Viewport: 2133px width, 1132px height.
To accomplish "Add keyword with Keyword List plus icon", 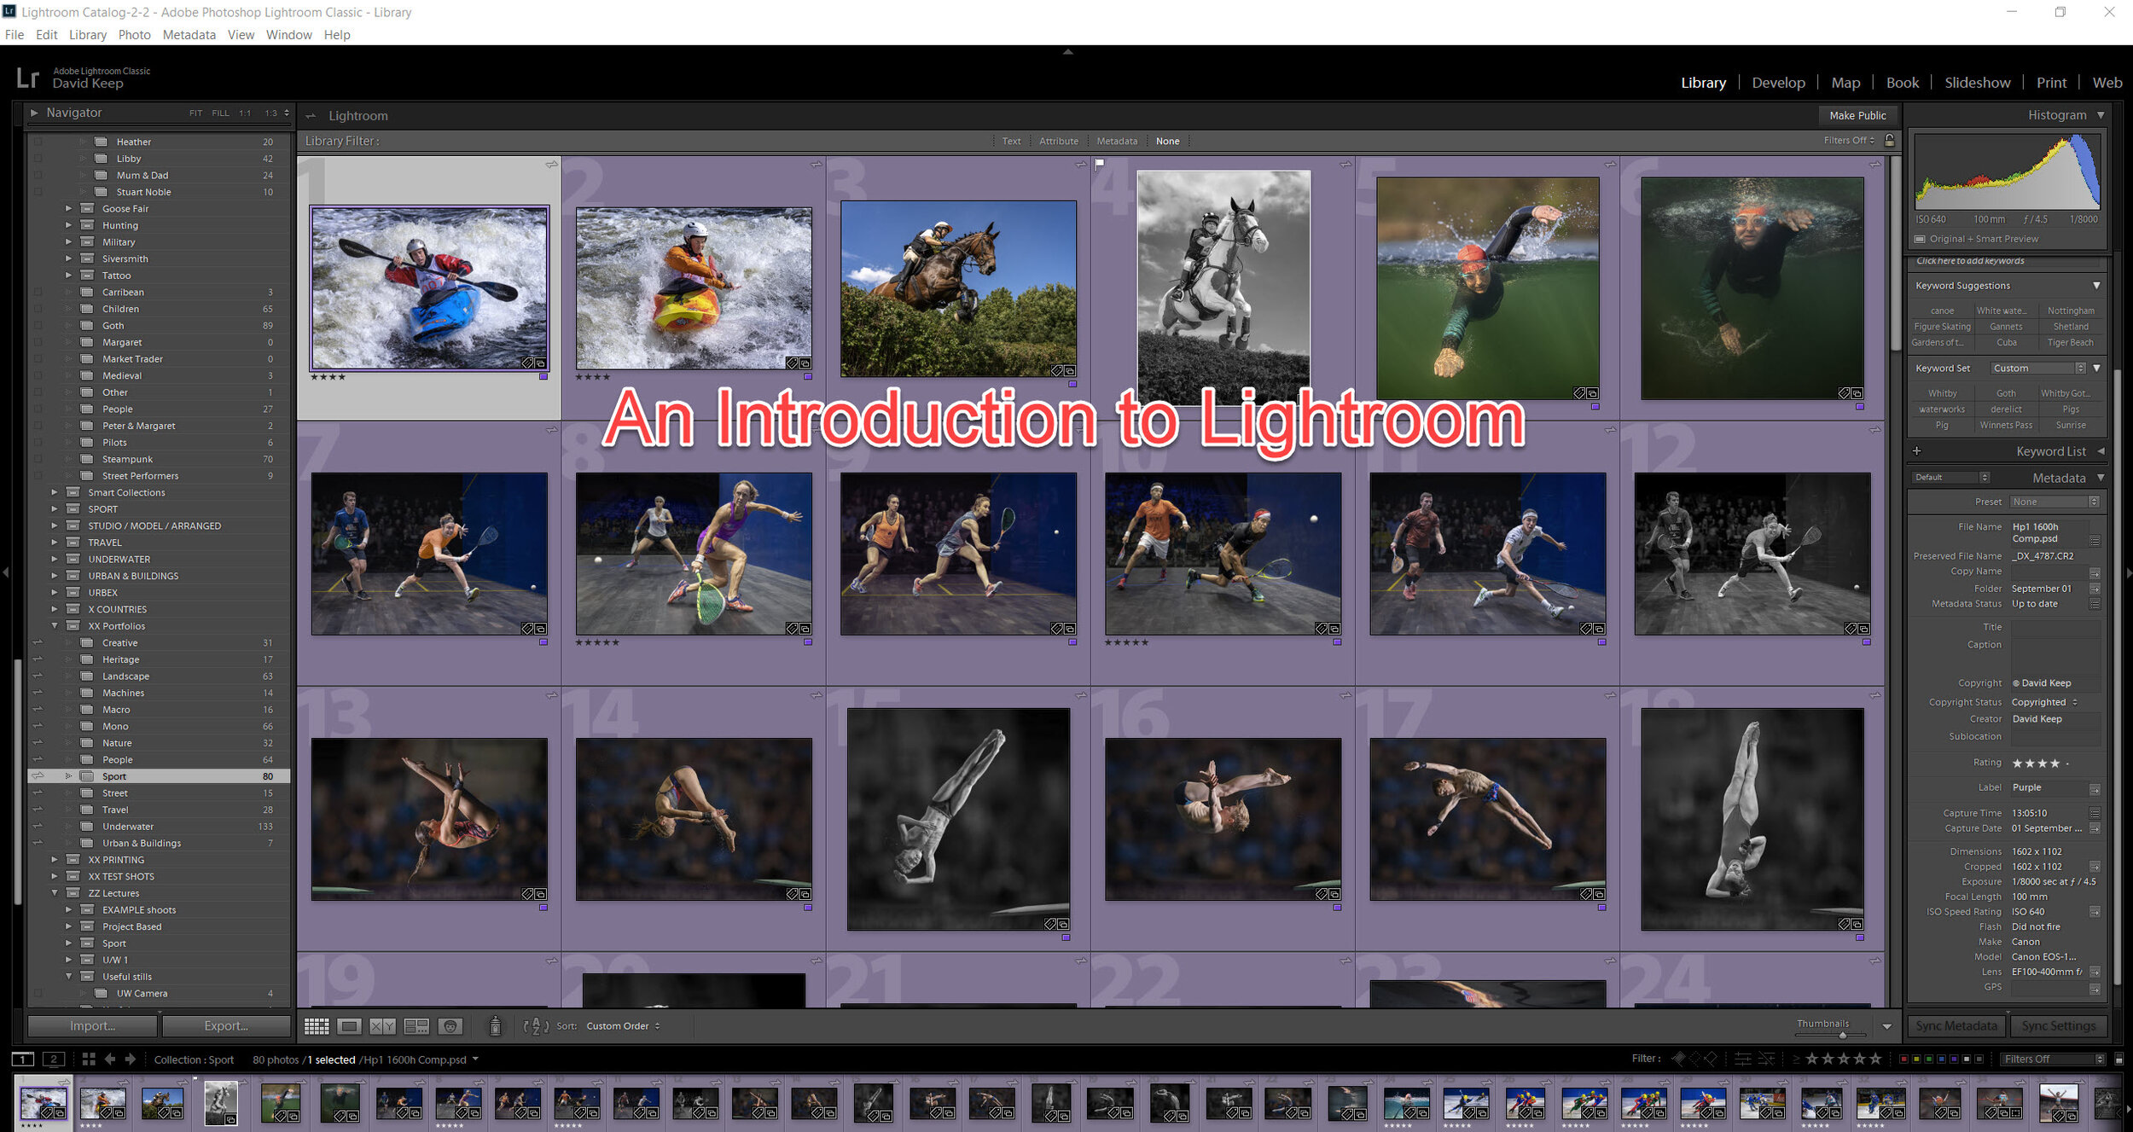I will [1917, 451].
